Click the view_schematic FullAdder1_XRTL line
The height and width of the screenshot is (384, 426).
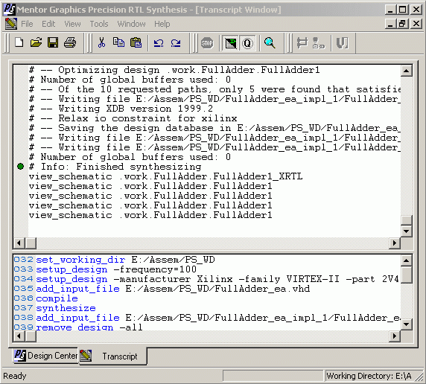(x=166, y=176)
